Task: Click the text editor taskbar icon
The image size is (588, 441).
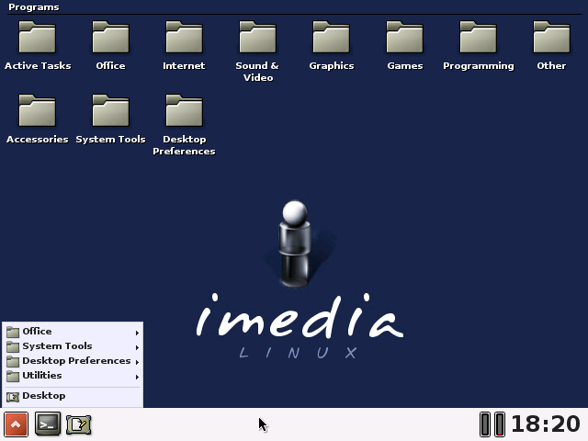Action: [78, 424]
